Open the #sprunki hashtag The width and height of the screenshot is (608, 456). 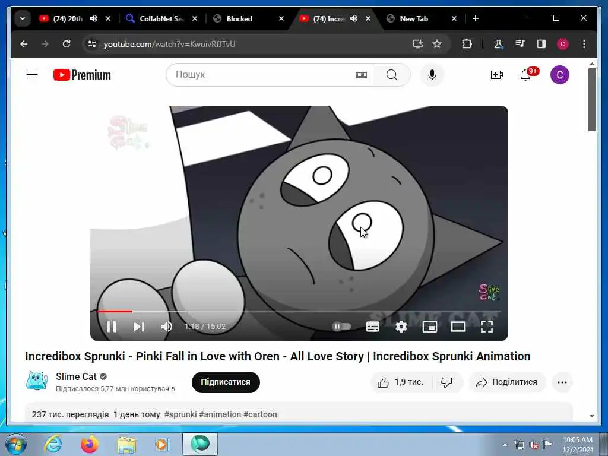point(180,414)
